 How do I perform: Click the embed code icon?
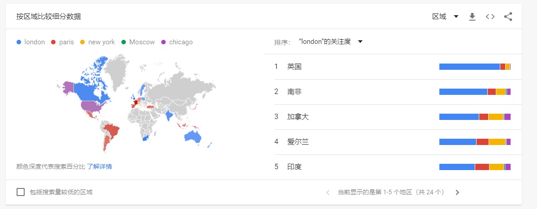click(x=490, y=17)
